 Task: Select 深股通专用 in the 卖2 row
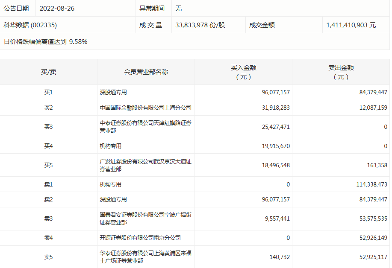coord(113,200)
